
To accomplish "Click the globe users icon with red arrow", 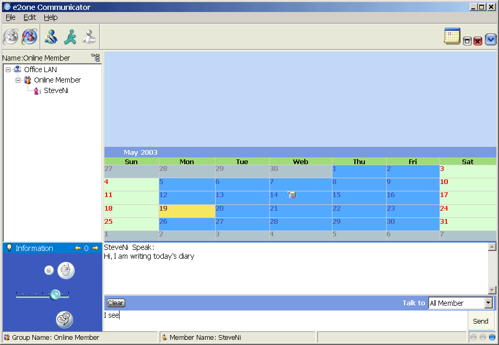I will coord(30,37).
